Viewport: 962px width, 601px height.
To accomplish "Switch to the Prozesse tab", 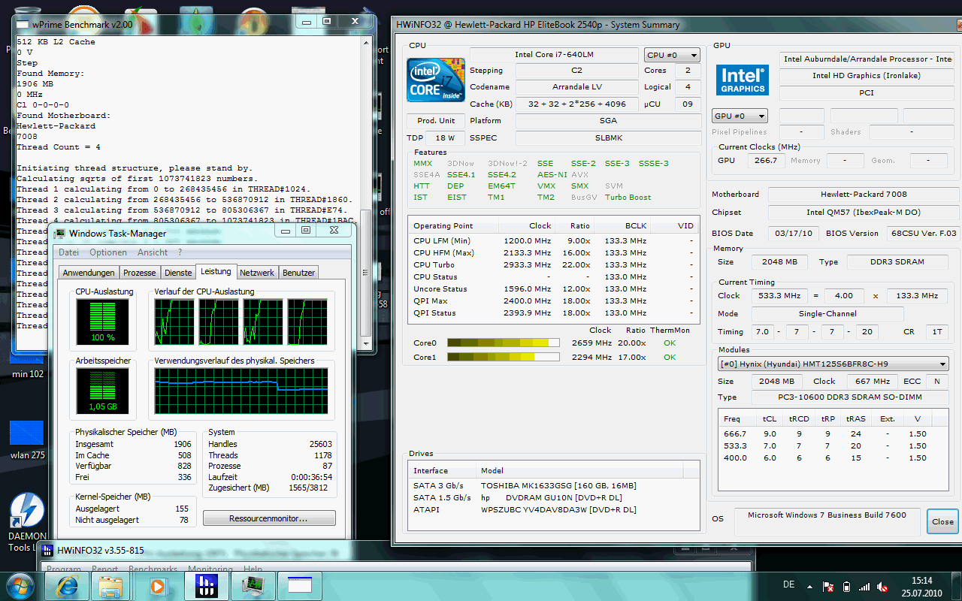I will click(x=140, y=273).
